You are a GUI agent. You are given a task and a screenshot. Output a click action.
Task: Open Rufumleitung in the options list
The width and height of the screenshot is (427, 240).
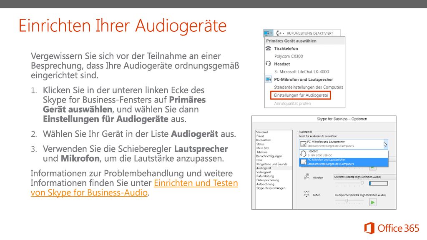point(265,176)
